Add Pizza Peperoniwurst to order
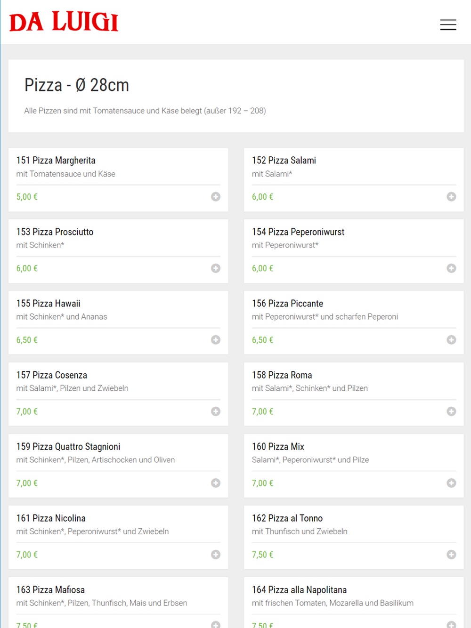 [x=451, y=268]
